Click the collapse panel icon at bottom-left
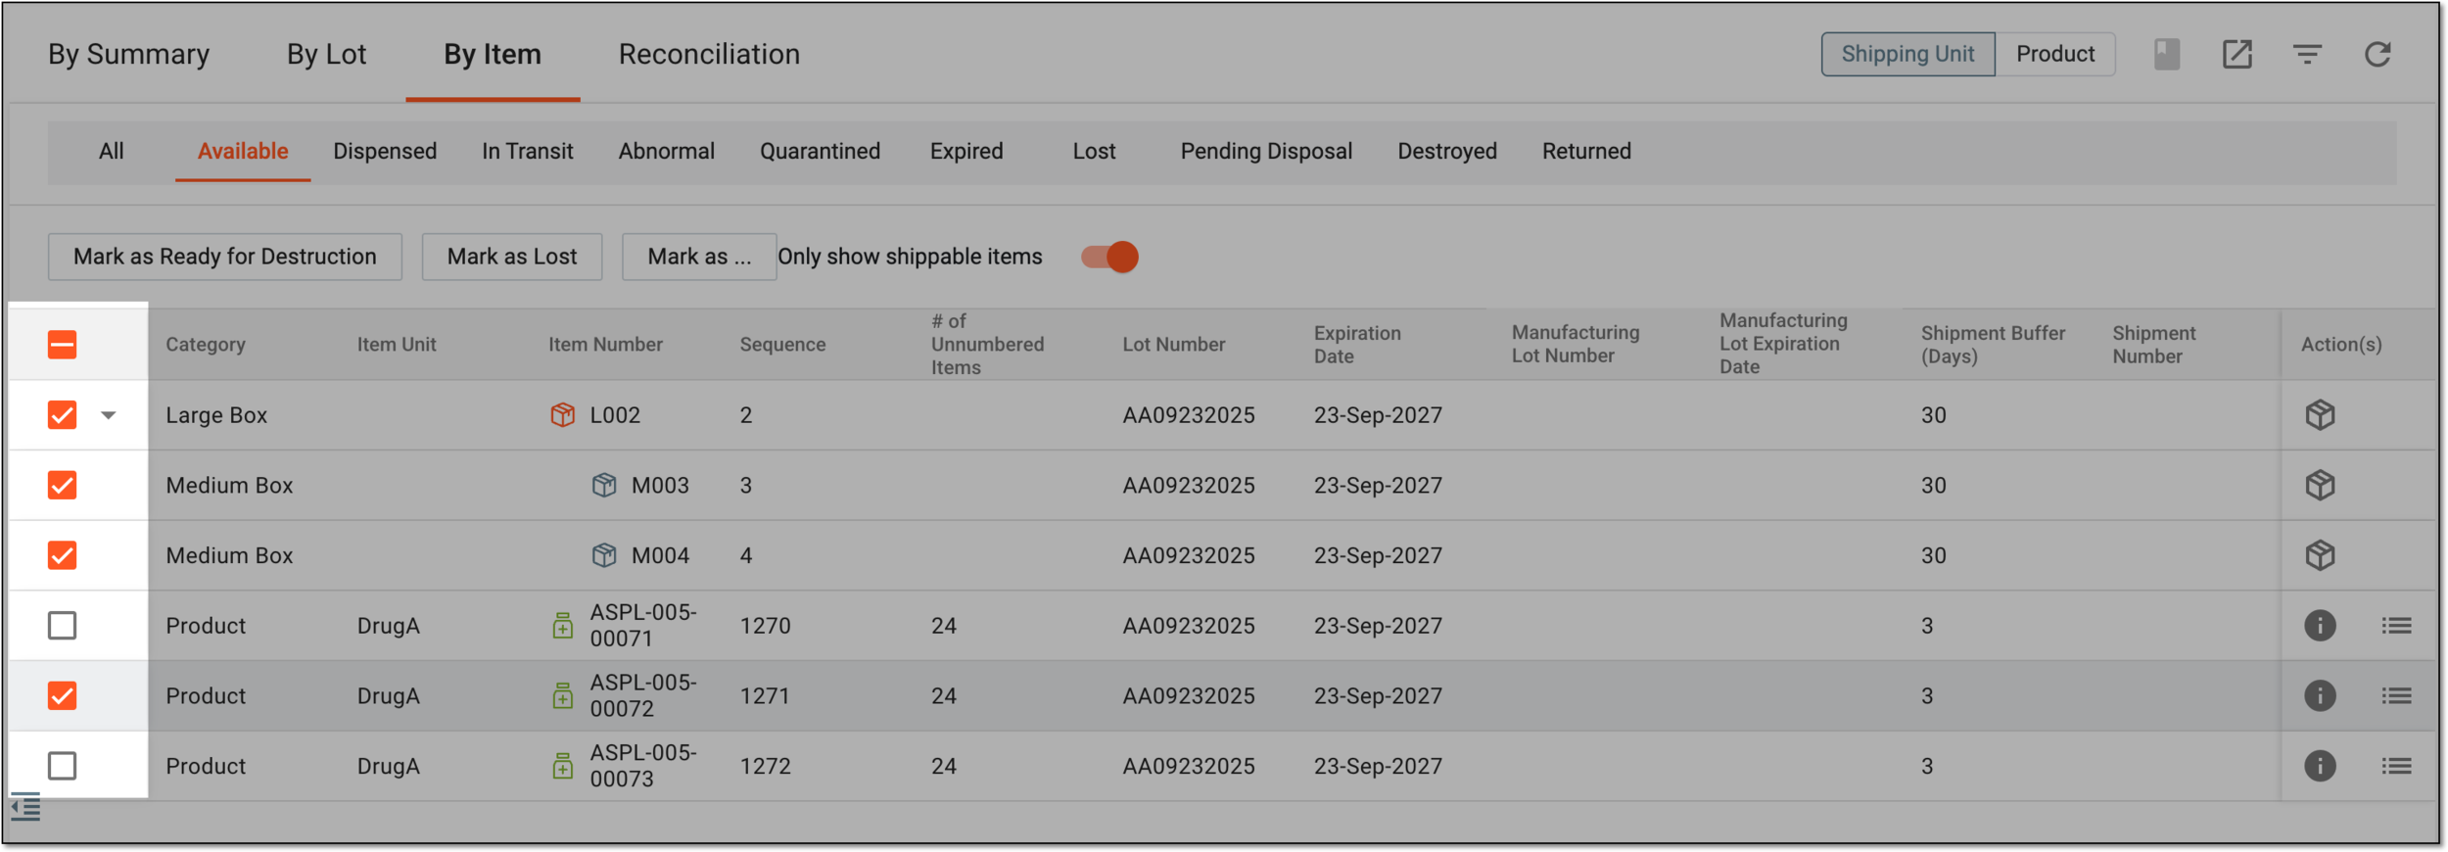Image resolution: width=2448 pixels, height=852 pixels. coord(25,808)
